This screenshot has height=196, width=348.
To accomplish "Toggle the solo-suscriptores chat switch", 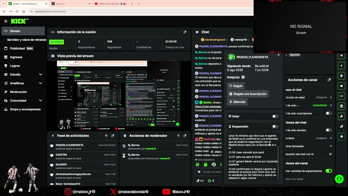I will pos(329,113).
